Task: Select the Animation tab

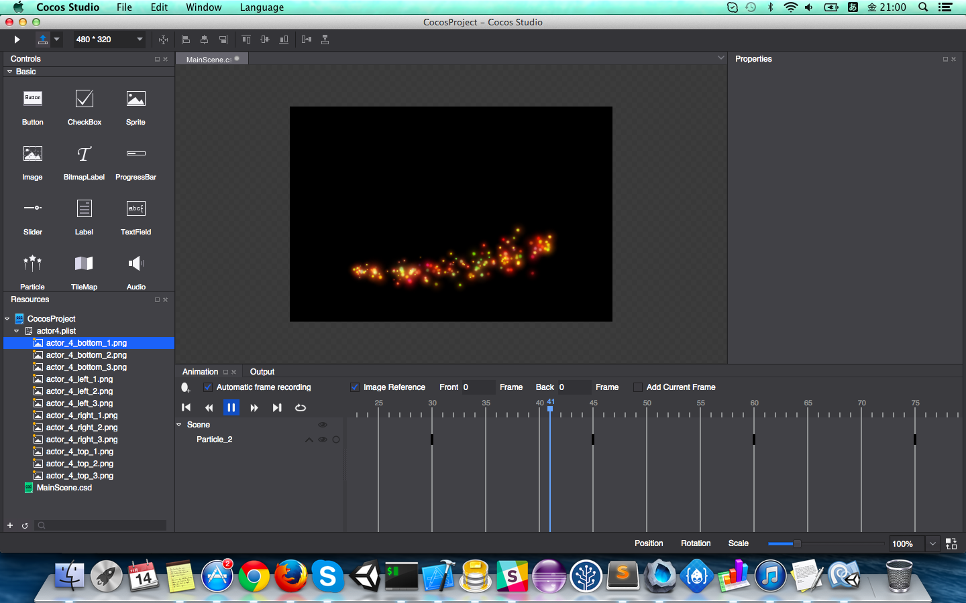Action: click(200, 372)
